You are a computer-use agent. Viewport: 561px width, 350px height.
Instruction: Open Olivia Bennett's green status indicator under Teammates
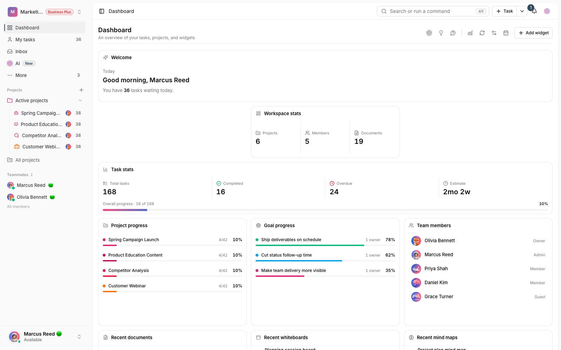pyautogui.click(x=52, y=197)
